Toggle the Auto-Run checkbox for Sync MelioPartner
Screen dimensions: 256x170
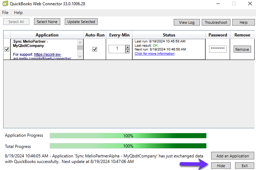[x=95, y=49]
